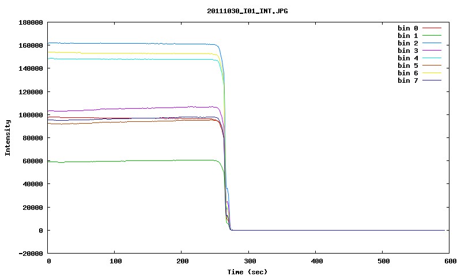The width and height of the screenshot is (461, 276).
Task: Click the brown line sample for bin 5
Action: [432, 66]
